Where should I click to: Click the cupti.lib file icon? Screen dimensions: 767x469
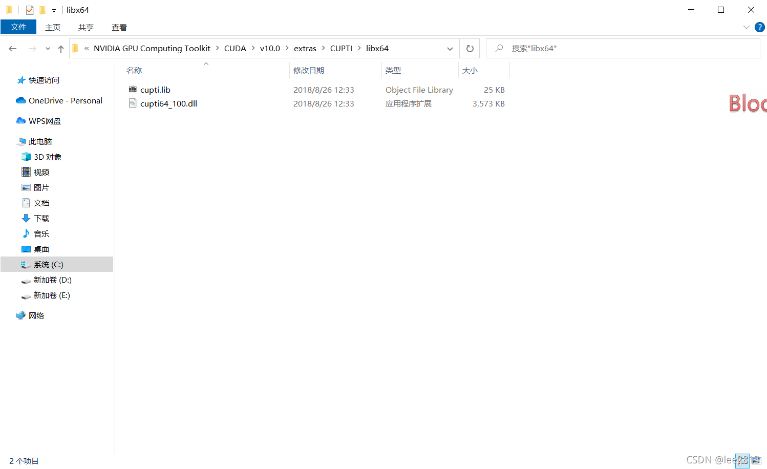coord(133,90)
